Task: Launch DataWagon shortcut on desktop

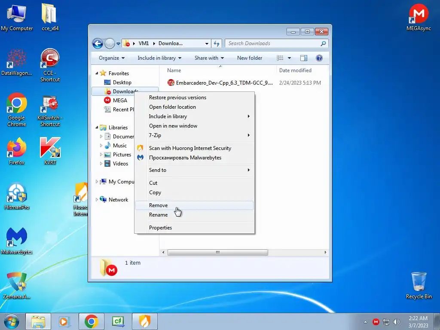Action: tap(17, 63)
